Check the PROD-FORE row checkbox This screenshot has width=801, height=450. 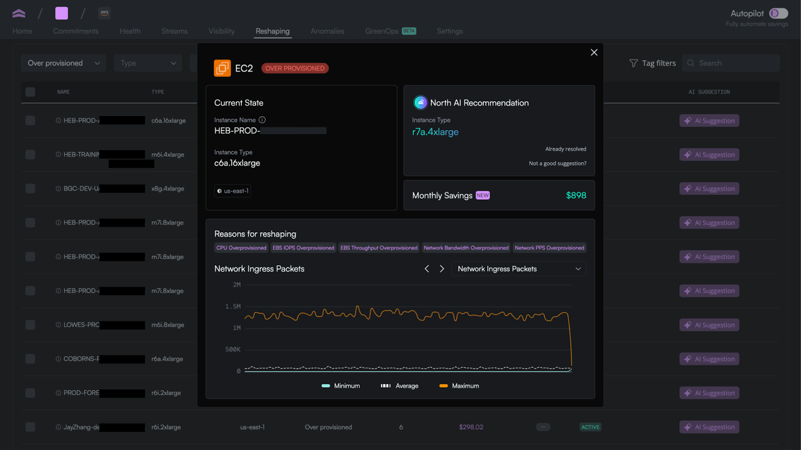(x=31, y=393)
